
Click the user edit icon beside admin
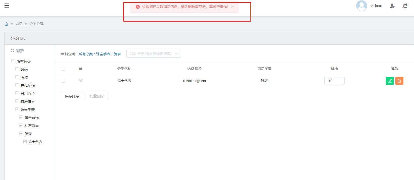pyautogui.click(x=392, y=6)
